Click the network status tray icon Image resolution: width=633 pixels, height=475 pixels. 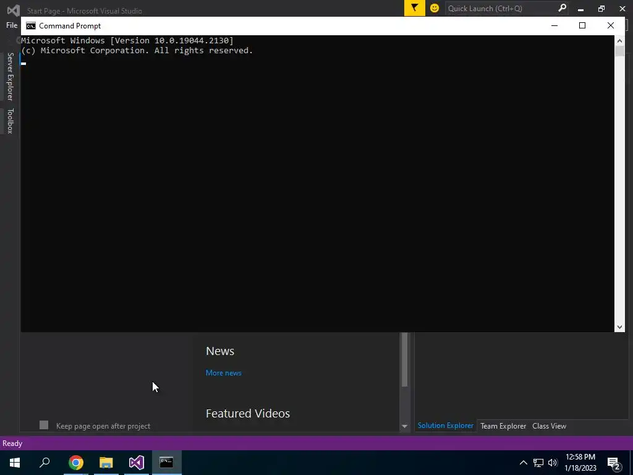[538, 463]
